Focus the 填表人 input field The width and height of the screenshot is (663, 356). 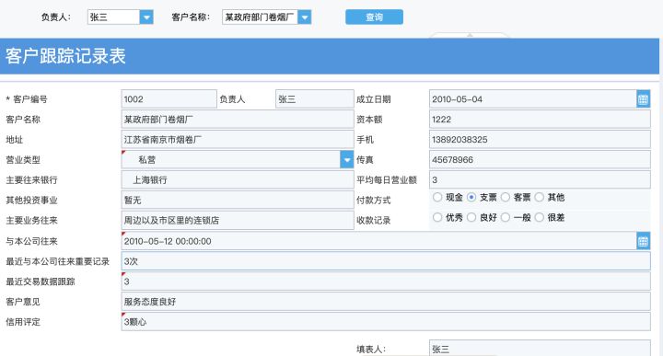(540, 348)
